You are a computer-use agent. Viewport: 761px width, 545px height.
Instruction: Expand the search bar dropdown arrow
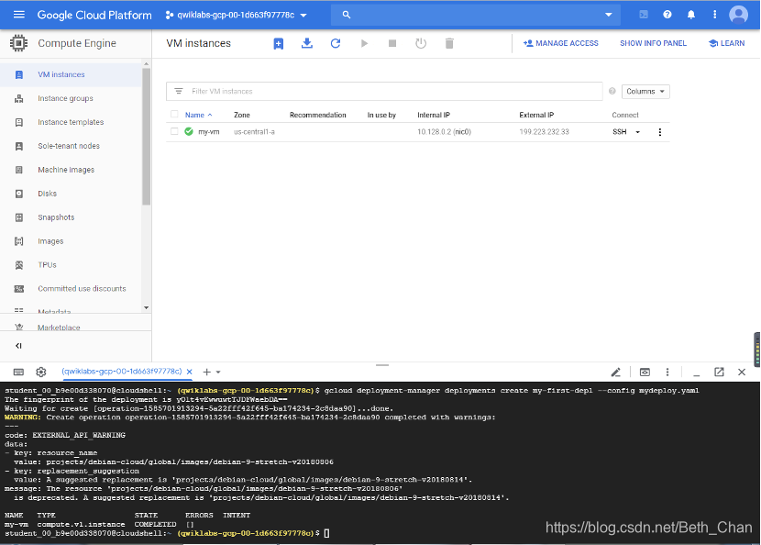[608, 15]
